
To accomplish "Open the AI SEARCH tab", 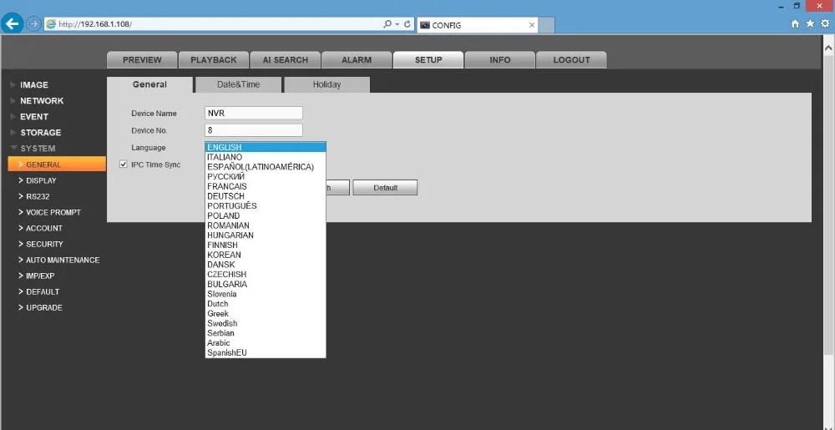I will 286,60.
